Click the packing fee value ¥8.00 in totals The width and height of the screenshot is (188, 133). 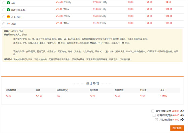point(143,96)
